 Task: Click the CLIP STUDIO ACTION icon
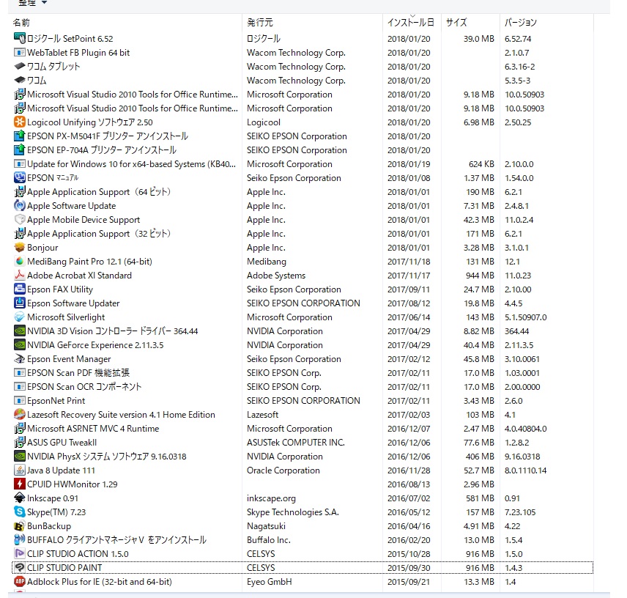coord(20,553)
